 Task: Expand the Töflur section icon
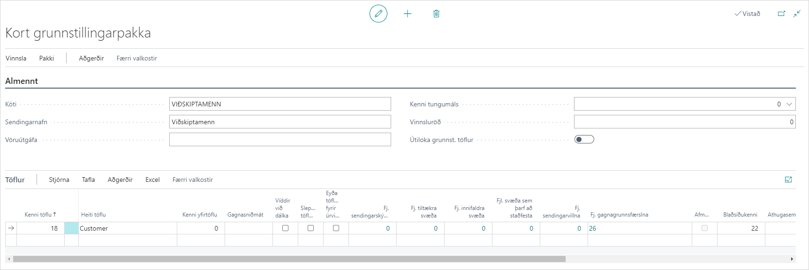tap(788, 180)
